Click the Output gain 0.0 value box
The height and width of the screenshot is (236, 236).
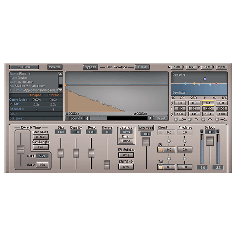(210, 132)
